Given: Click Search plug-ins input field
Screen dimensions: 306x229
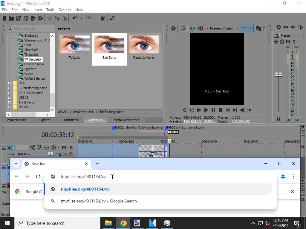Looking at the screenshot, I should click(x=30, y=29).
